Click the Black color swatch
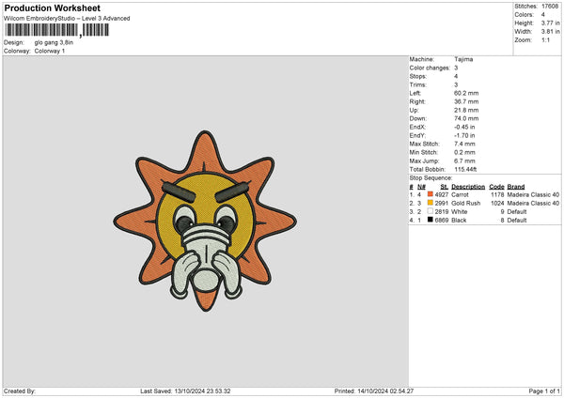 coord(431,220)
